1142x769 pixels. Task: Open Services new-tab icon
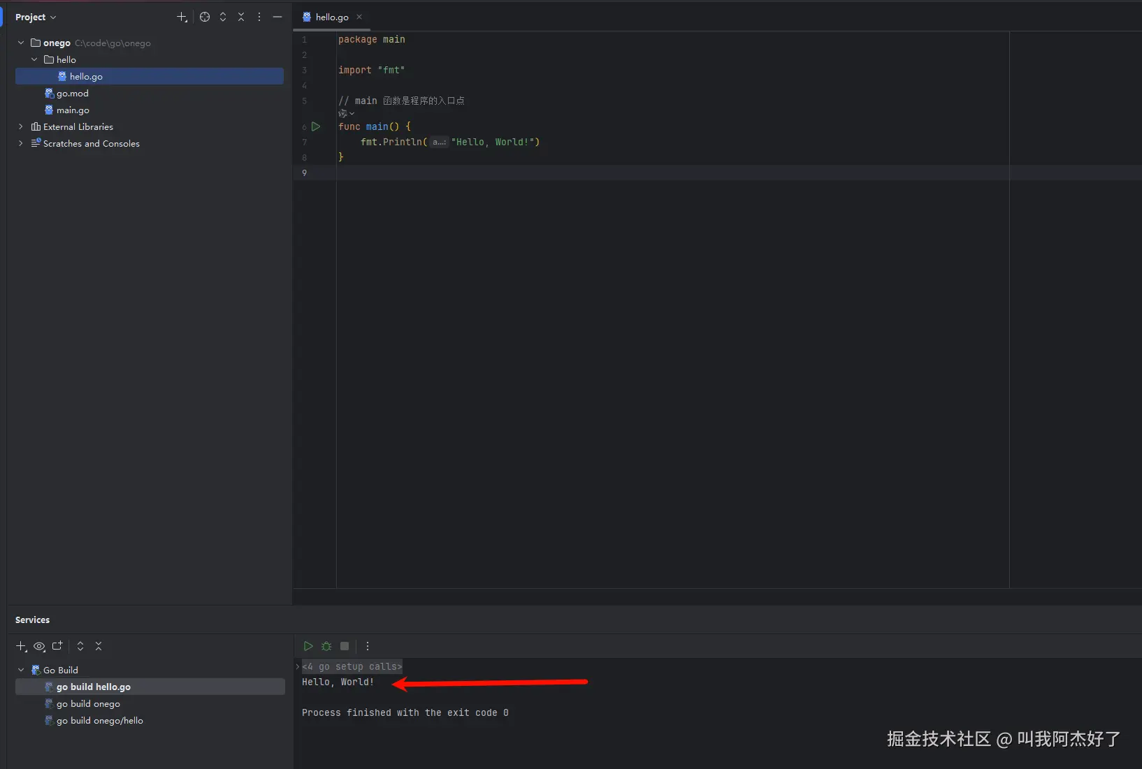[x=57, y=646]
